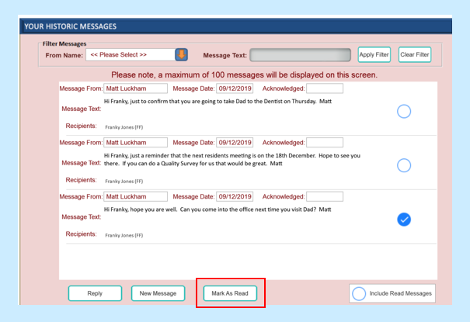This screenshot has width=470, height=322.
Task: Click Acknowledged field of Dentist message
Action: click(325, 88)
